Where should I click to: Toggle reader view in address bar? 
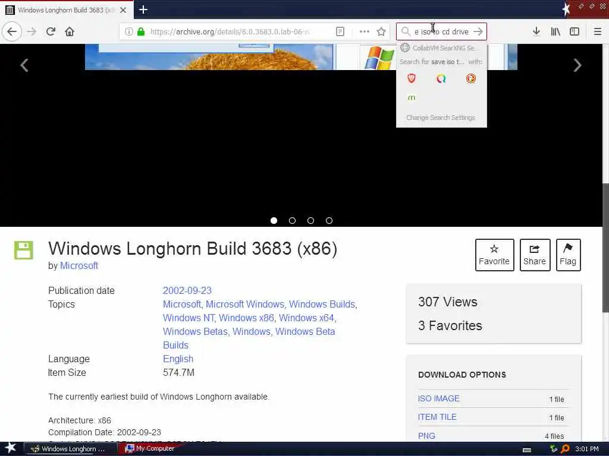[x=340, y=31]
